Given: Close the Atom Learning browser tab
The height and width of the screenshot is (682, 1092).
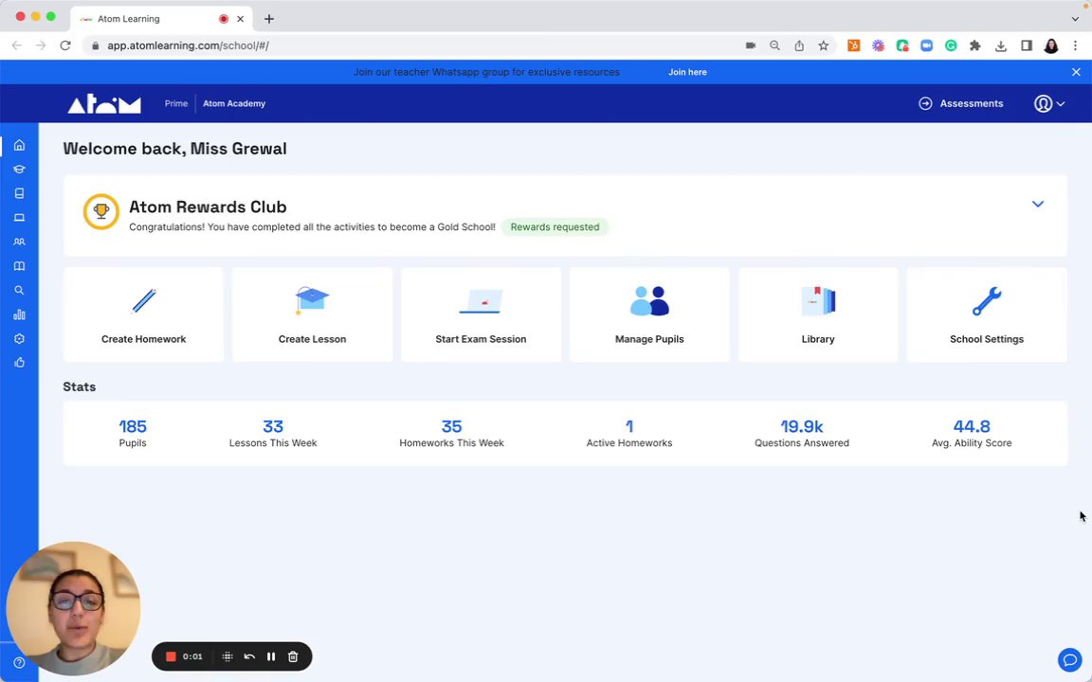Looking at the screenshot, I should [240, 19].
